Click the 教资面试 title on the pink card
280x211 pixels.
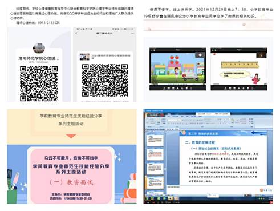(x=71, y=182)
